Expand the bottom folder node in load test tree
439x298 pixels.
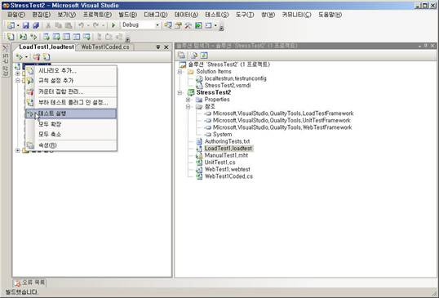point(18,151)
